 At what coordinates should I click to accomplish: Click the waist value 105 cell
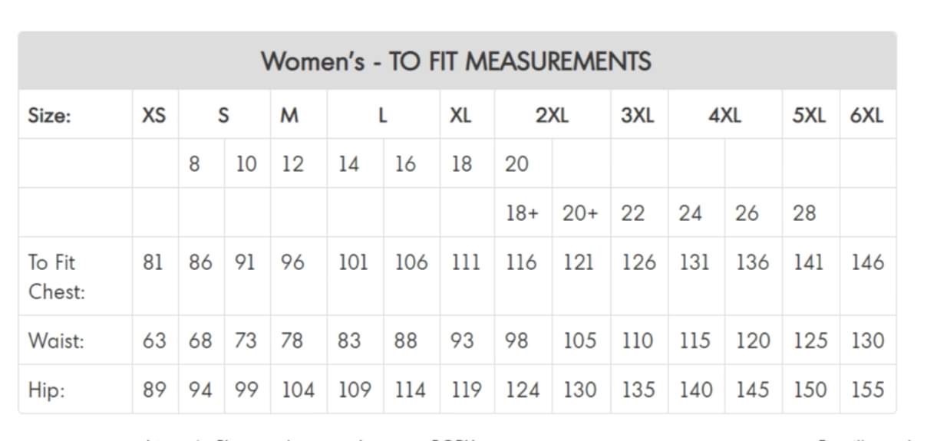tap(579, 341)
